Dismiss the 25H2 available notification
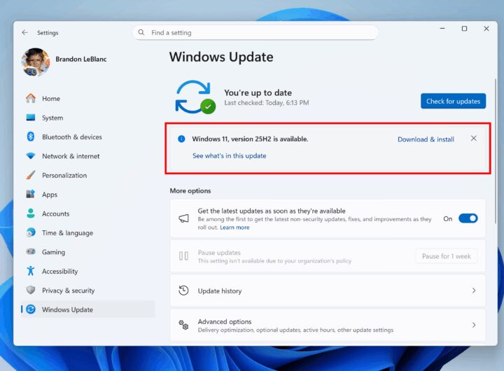This screenshot has width=504, height=371. click(474, 139)
